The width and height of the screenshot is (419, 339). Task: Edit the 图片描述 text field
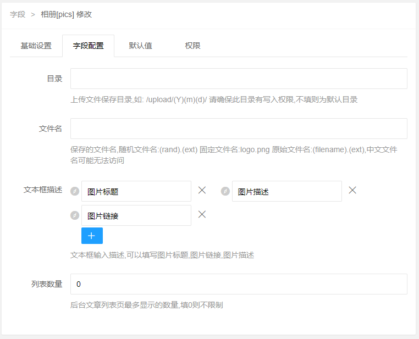coord(286,191)
